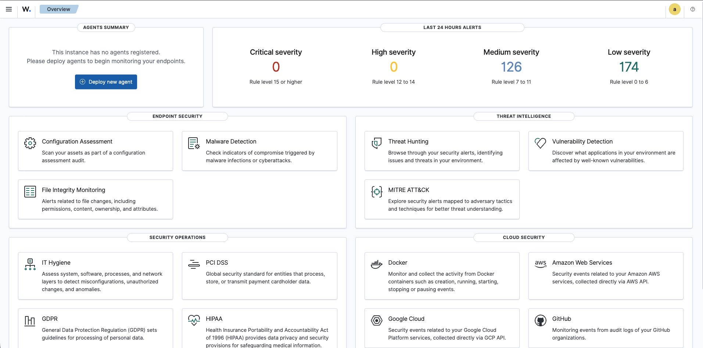Click the Malware Detection icon
The width and height of the screenshot is (703, 348).
194,143
